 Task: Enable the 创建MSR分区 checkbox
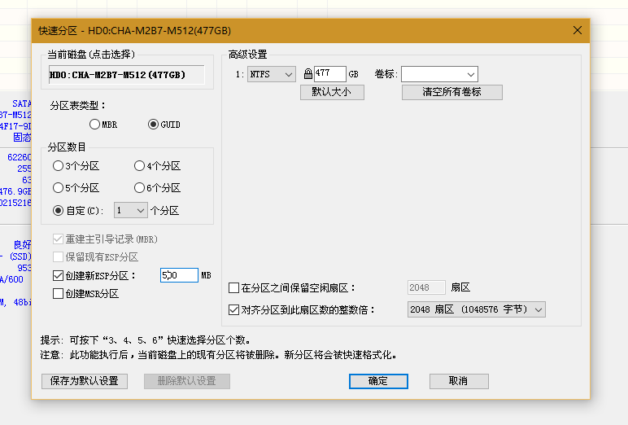point(58,293)
